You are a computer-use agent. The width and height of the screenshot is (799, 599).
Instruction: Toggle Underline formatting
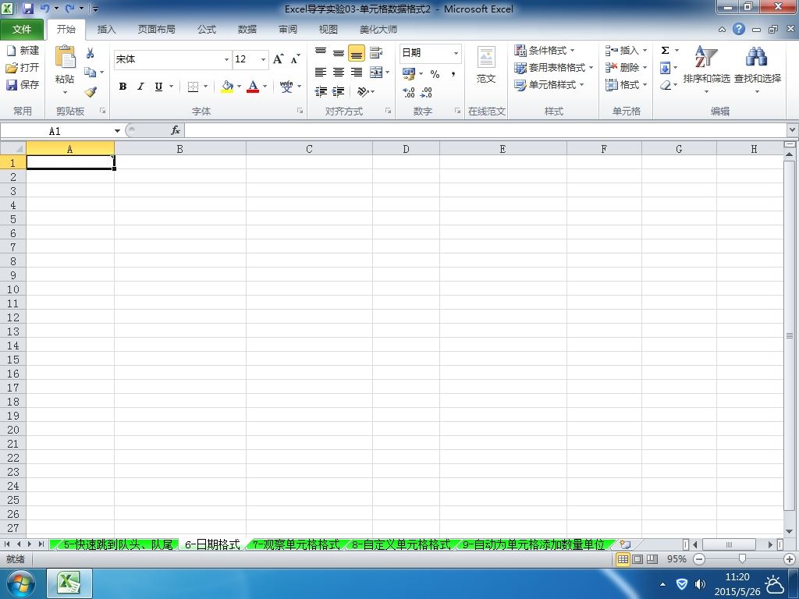point(158,87)
